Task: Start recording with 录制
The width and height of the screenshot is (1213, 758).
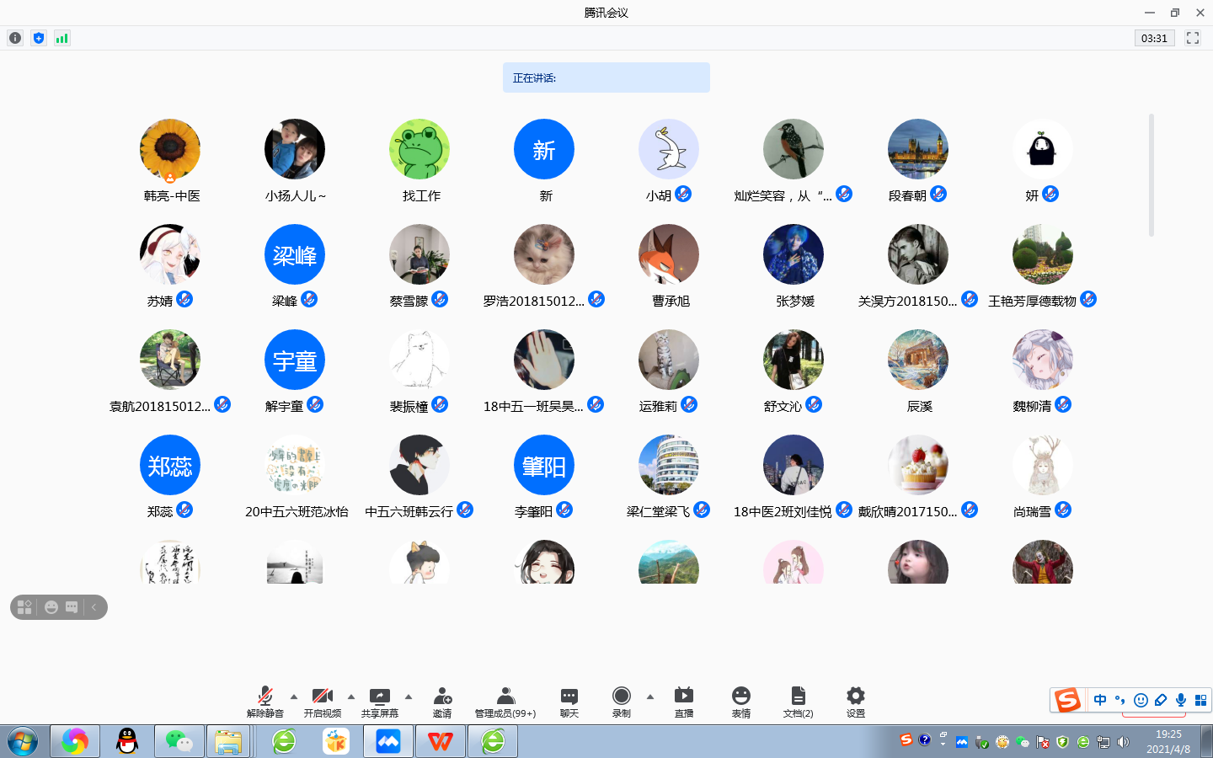Action: [622, 702]
